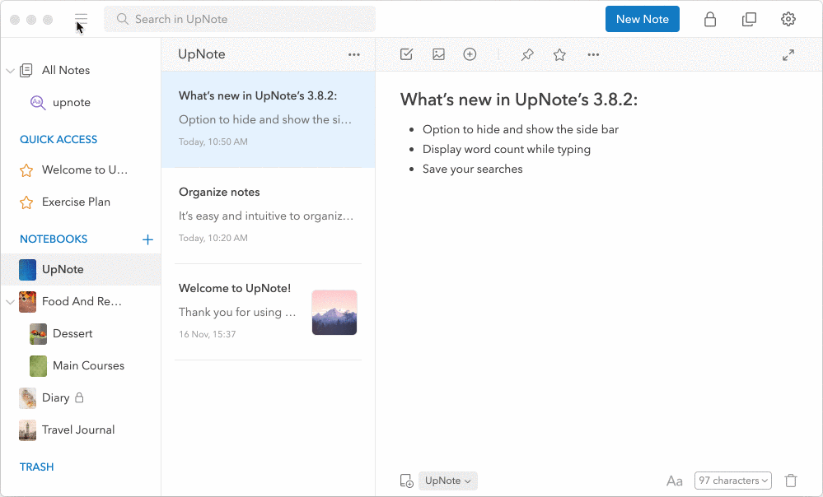Delete the note using the trash icon
The image size is (823, 497).
(790, 481)
